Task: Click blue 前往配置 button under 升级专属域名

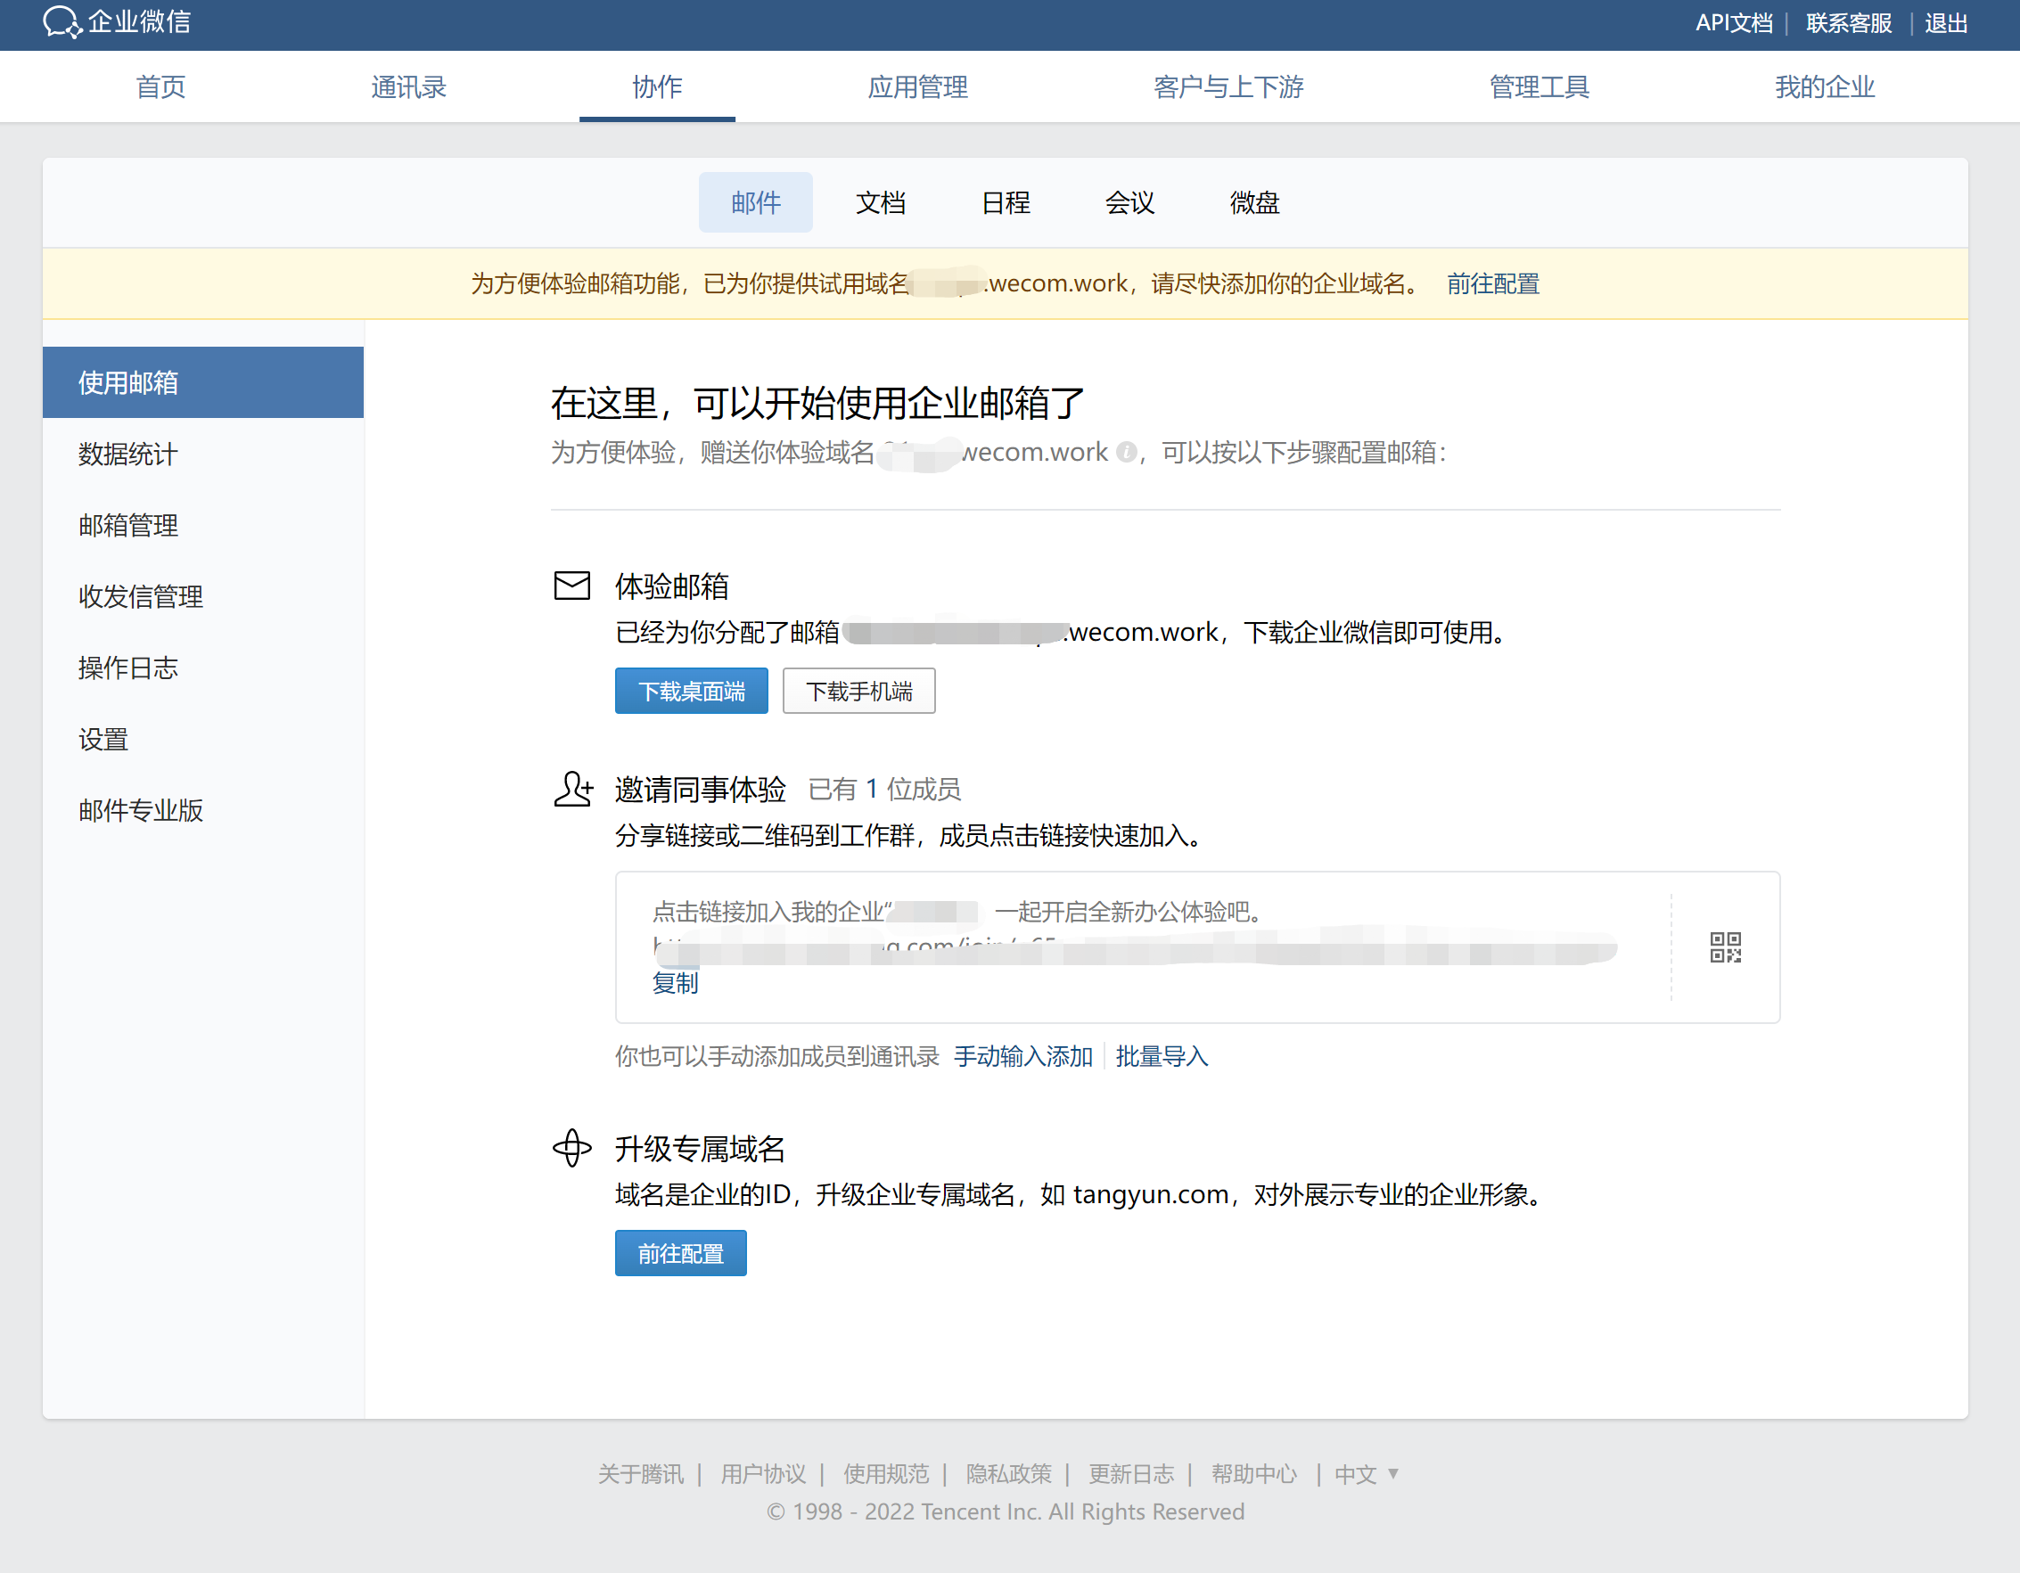Action: [x=681, y=1253]
